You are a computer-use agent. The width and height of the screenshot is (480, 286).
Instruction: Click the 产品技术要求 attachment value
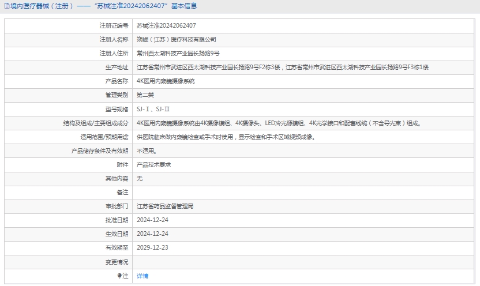(x=153, y=165)
